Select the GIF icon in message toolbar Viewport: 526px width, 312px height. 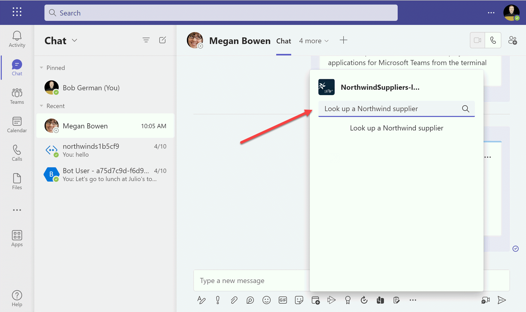pyautogui.click(x=283, y=300)
